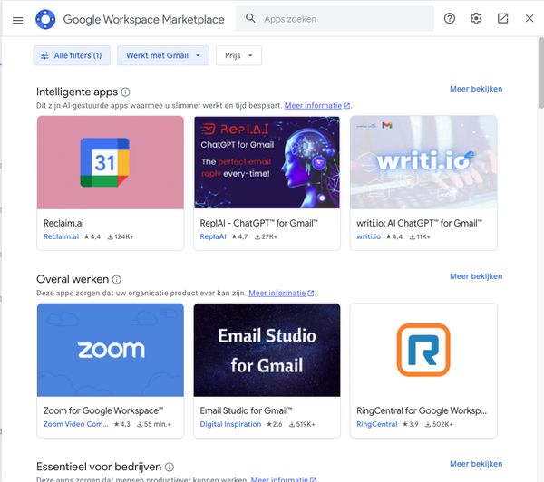Open the help question mark icon
This screenshot has width=544, height=482.
[450, 18]
